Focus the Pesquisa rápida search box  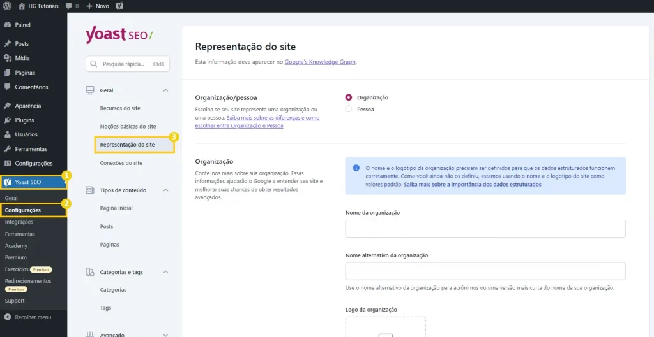pos(128,64)
